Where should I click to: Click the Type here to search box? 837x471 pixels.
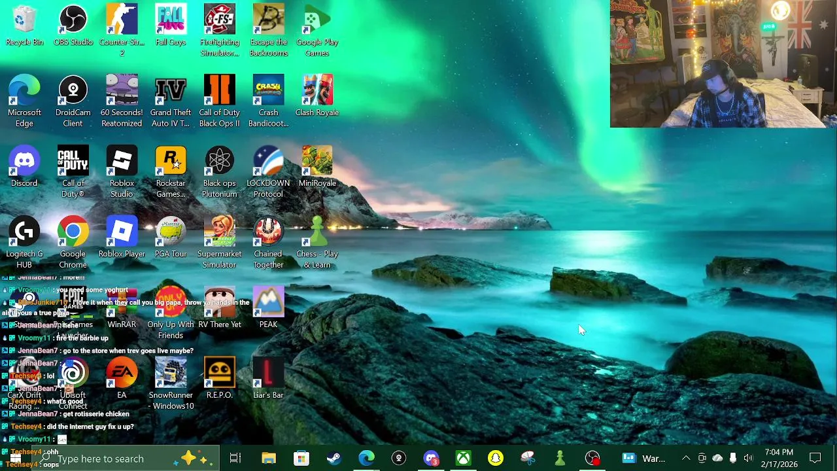124,459
